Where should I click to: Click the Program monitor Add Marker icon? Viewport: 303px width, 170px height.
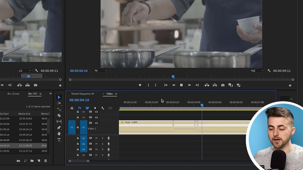click(x=140, y=85)
